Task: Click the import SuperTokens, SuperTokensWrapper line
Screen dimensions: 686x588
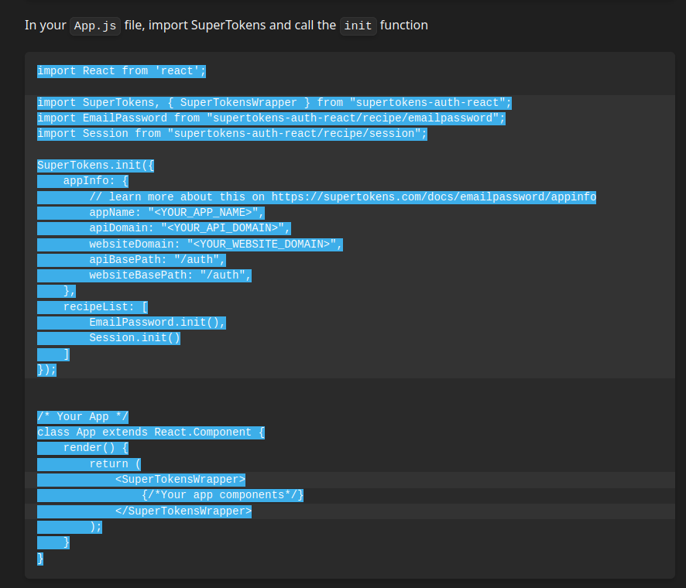Action: [274, 103]
